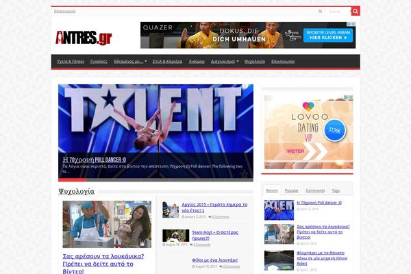Image resolution: width=411 pixels, height=274 pixels.
Task: Click the ANTRES.gr site logo
Action: 84,38
